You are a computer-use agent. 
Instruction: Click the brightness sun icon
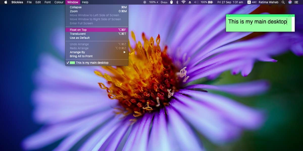(x=145, y=2)
